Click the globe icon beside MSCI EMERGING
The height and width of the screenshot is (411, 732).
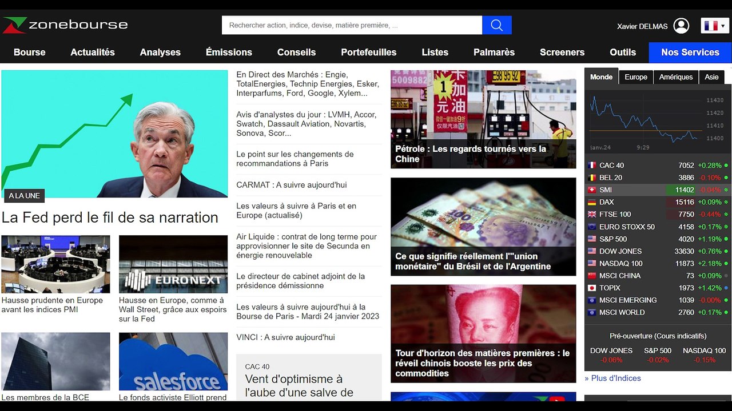[x=592, y=300]
